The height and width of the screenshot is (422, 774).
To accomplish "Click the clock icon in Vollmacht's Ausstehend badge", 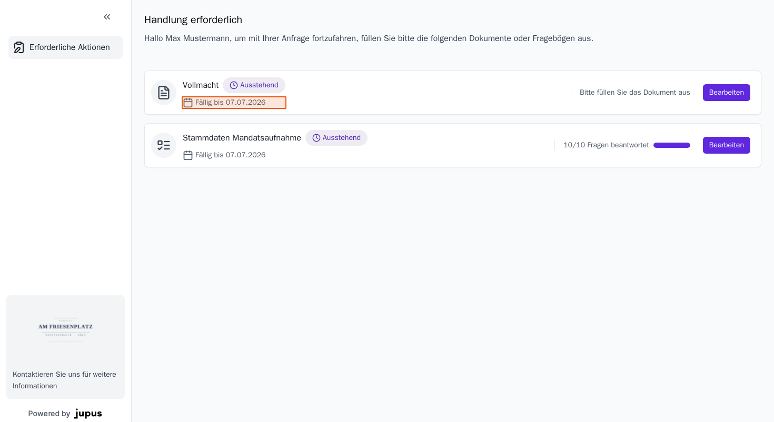I will (x=234, y=85).
